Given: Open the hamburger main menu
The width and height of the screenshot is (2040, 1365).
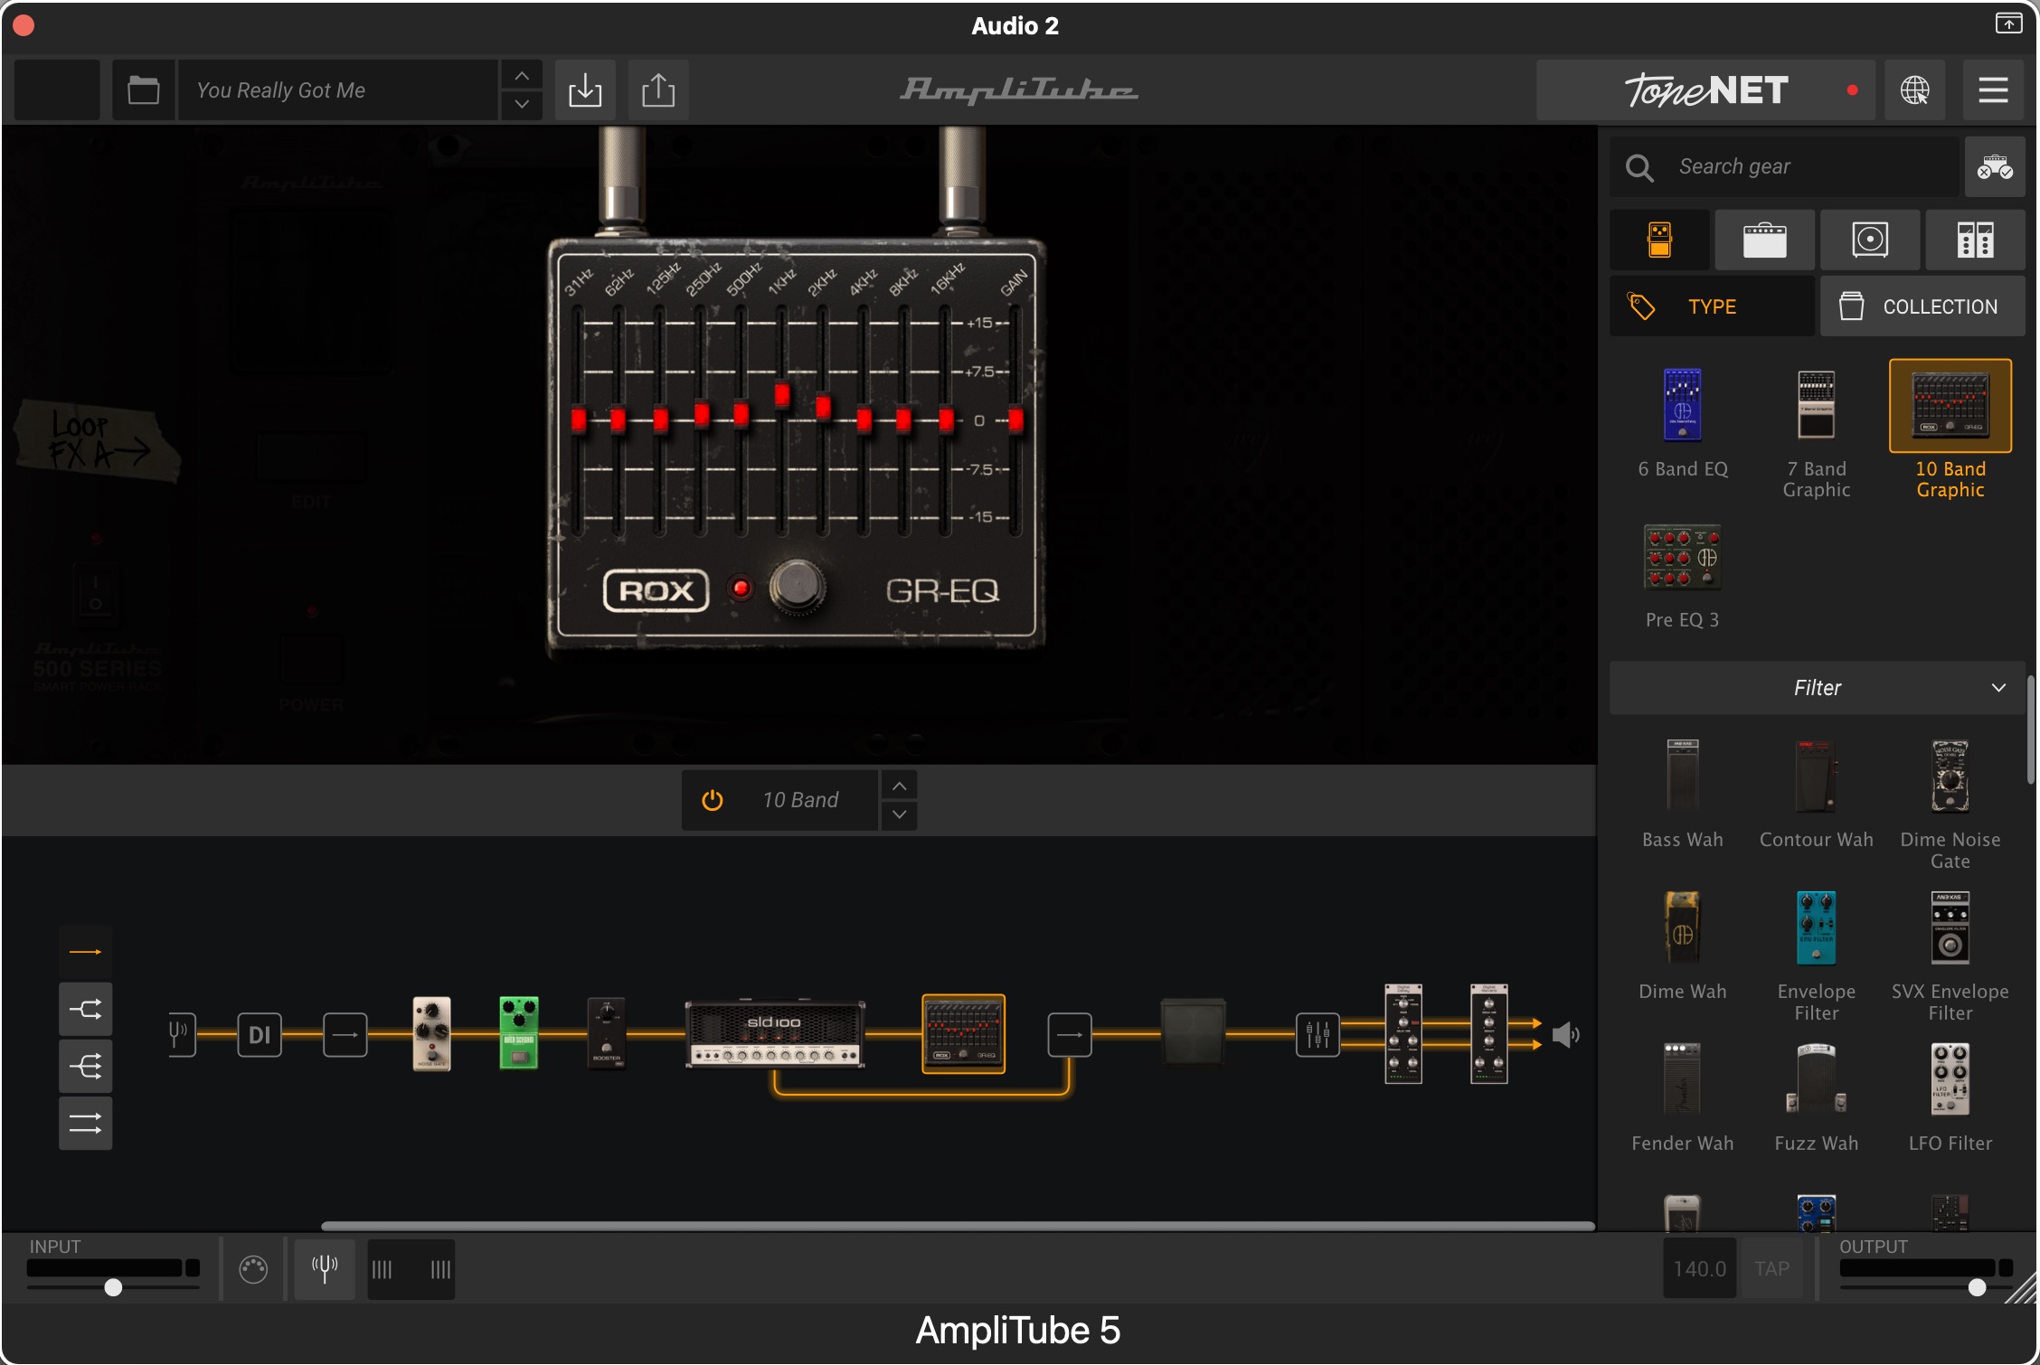Looking at the screenshot, I should coord(1993,90).
